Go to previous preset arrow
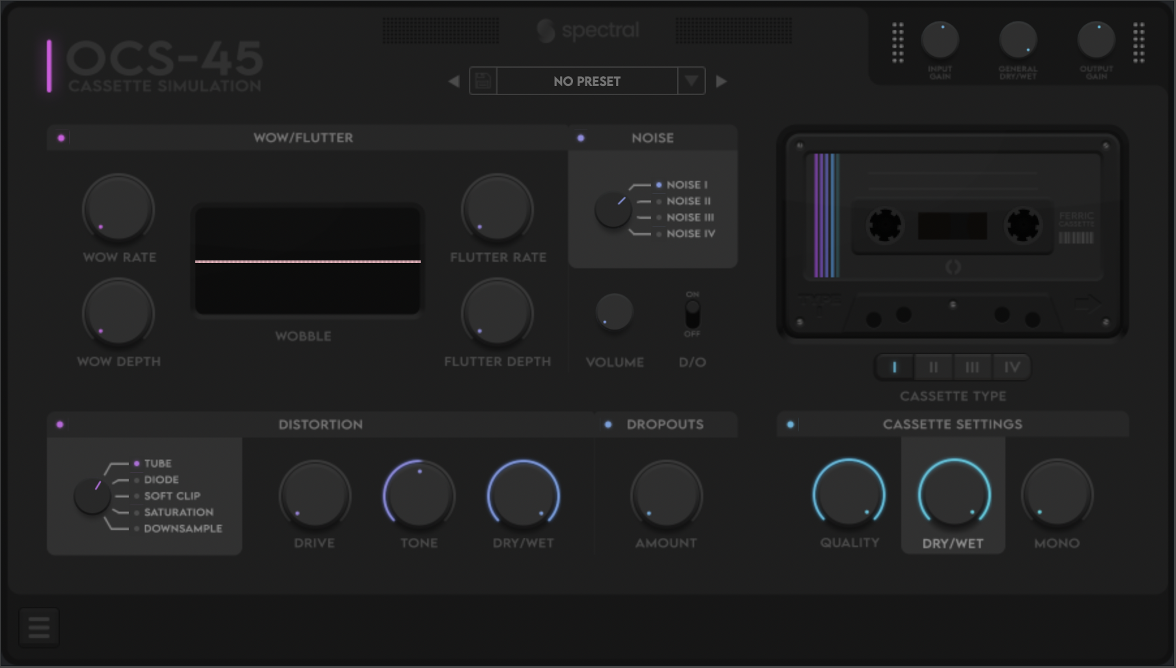 pos(454,81)
